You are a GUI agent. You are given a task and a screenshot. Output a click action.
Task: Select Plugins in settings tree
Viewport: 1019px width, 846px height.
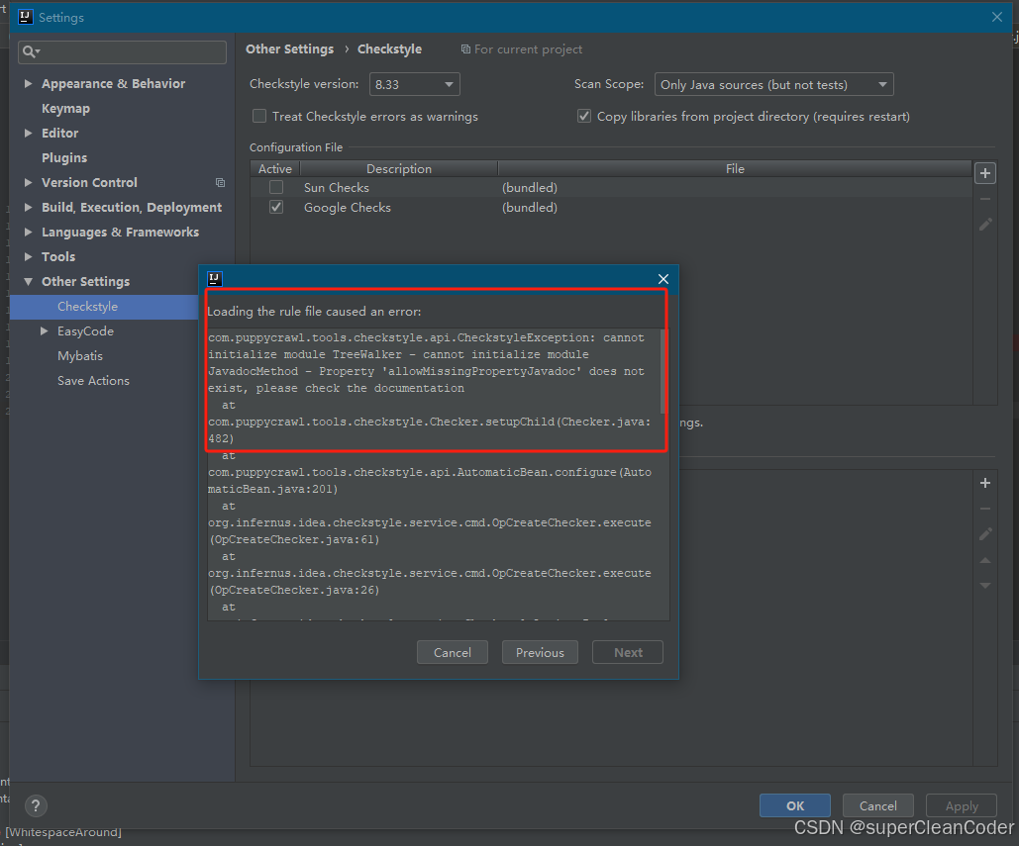(x=64, y=157)
